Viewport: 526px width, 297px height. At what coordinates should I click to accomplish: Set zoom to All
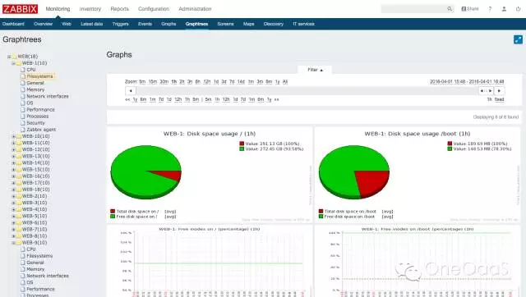285,82
